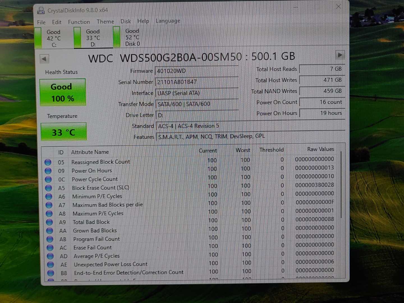Go to next disk with right arrow
This screenshot has width=404, height=303.
point(340,55)
